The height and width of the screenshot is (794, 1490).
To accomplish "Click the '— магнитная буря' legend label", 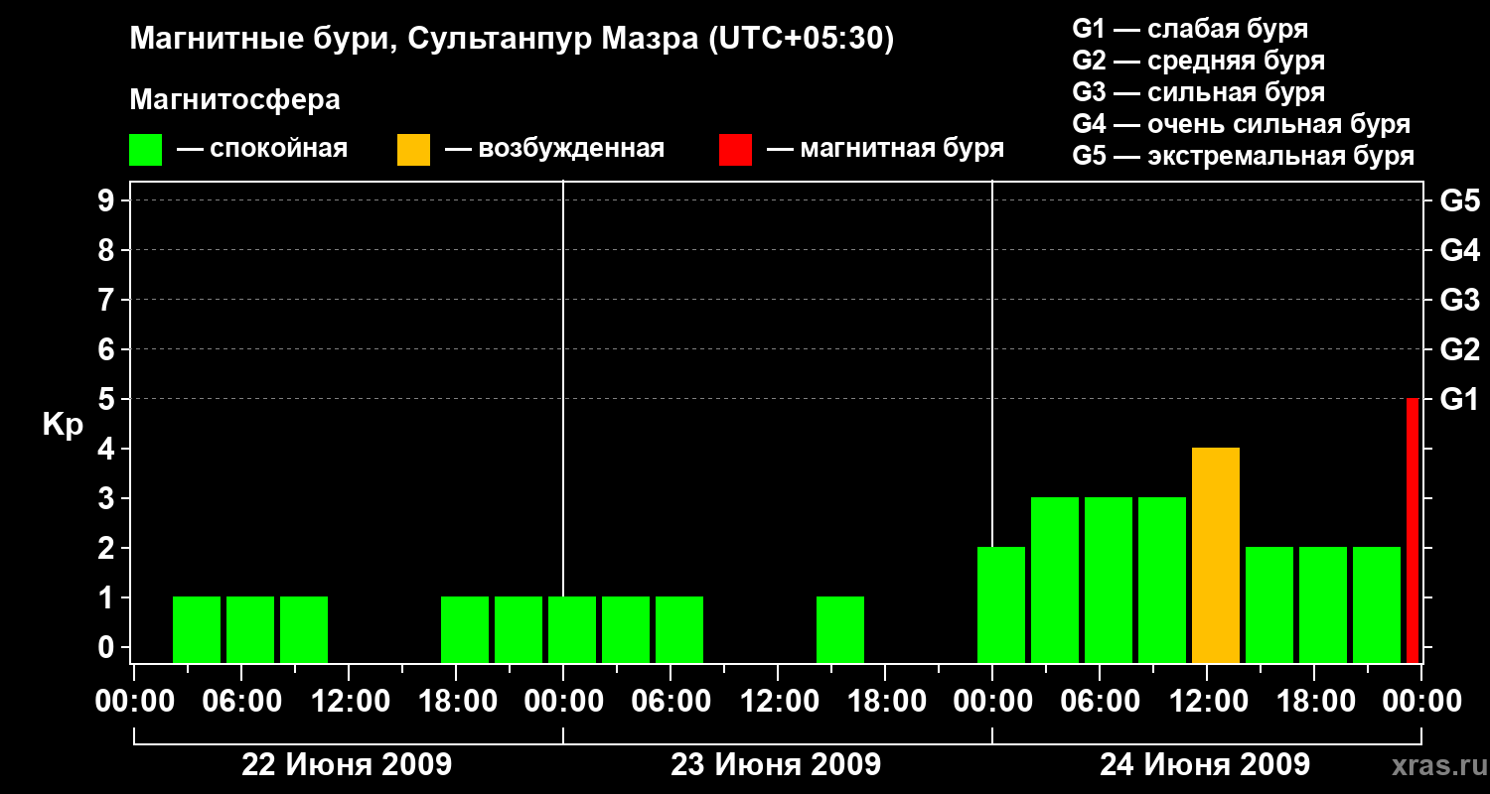I will point(885,149).
